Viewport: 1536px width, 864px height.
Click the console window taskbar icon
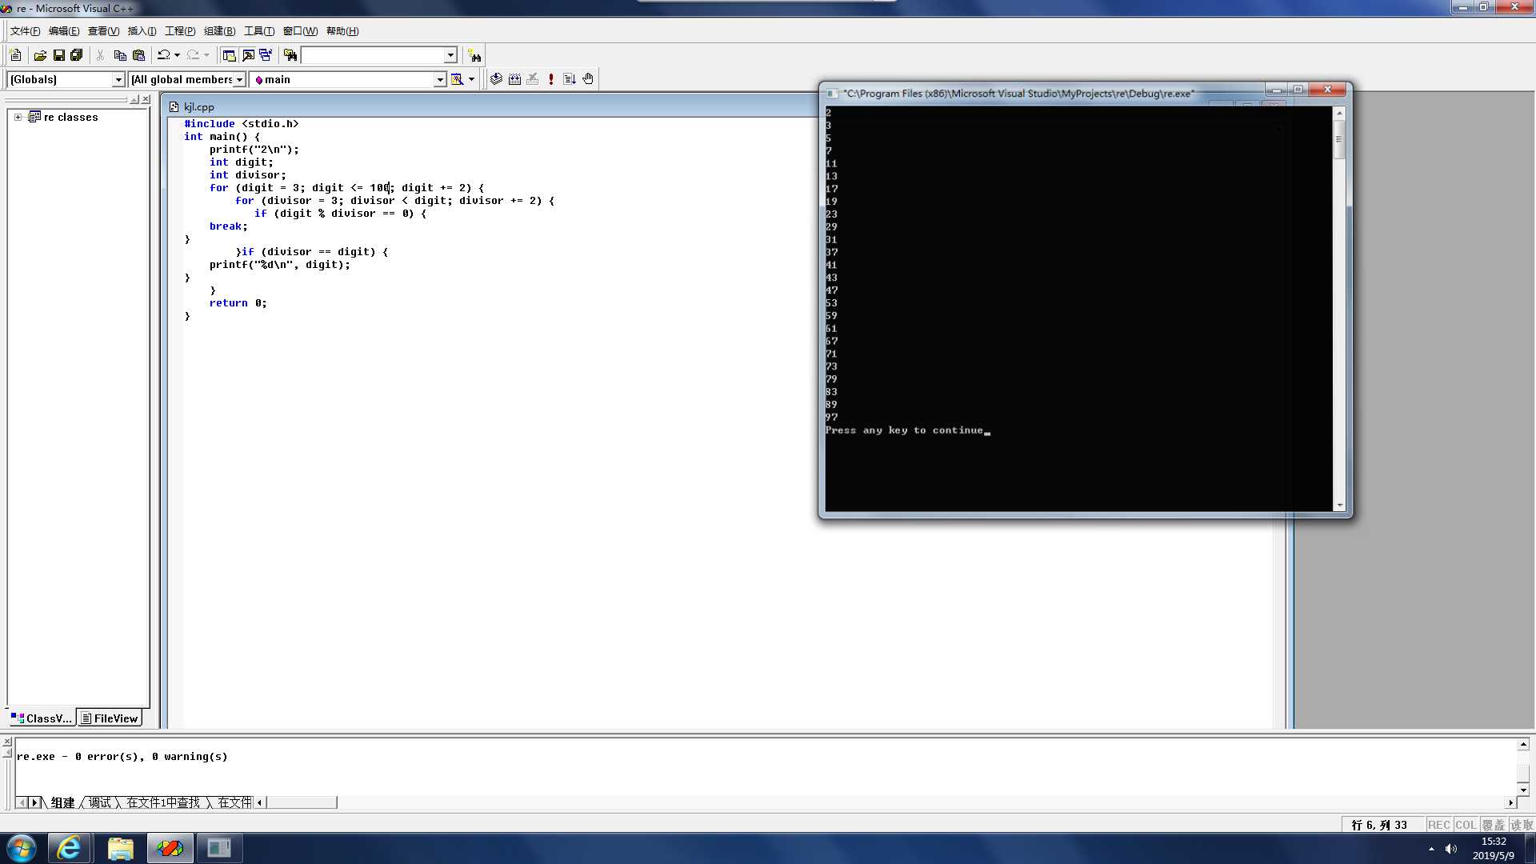click(219, 848)
